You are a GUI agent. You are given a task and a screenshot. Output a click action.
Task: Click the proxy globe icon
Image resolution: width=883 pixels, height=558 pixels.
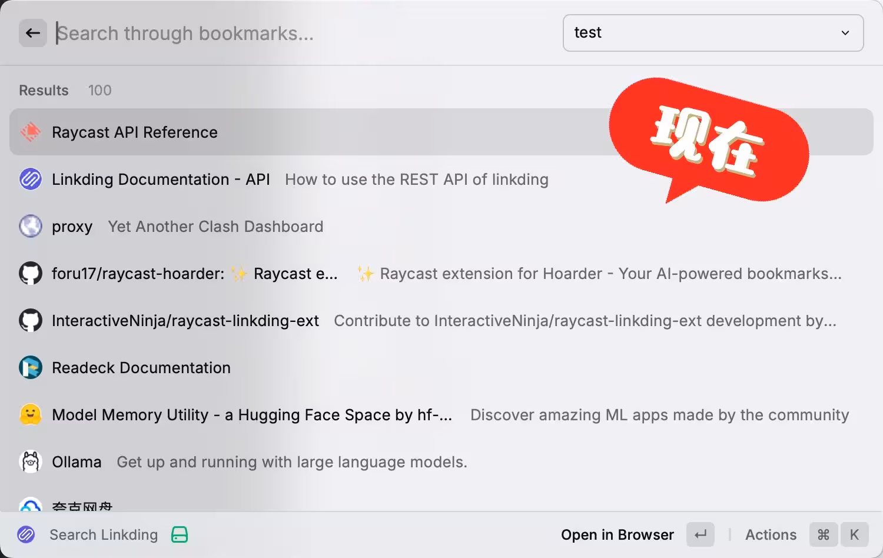point(31,226)
